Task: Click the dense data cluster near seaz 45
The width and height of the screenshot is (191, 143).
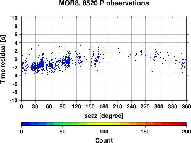Action: 41,64
